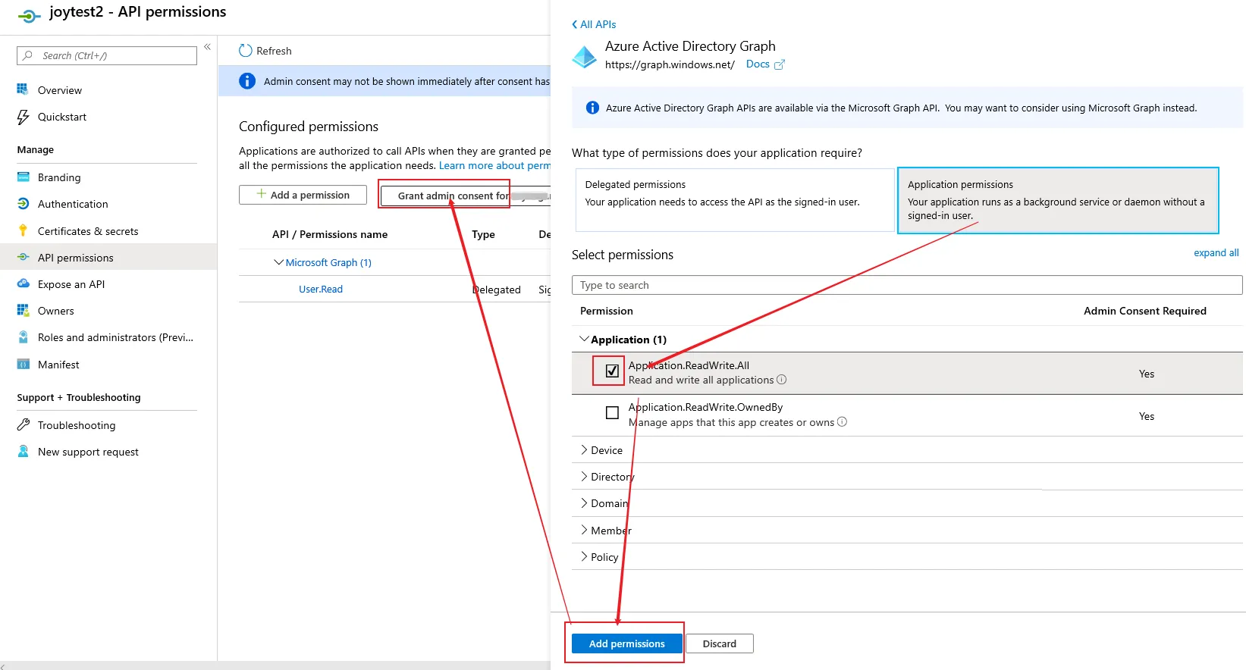Viewport: 1246px width, 670px height.
Task: Uncheck the Application.ReadWrite.All checkbox
Action: tap(612, 371)
